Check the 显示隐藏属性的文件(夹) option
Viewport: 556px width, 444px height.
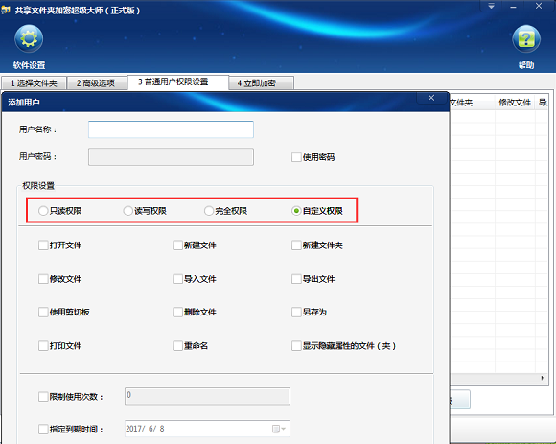[x=296, y=346]
